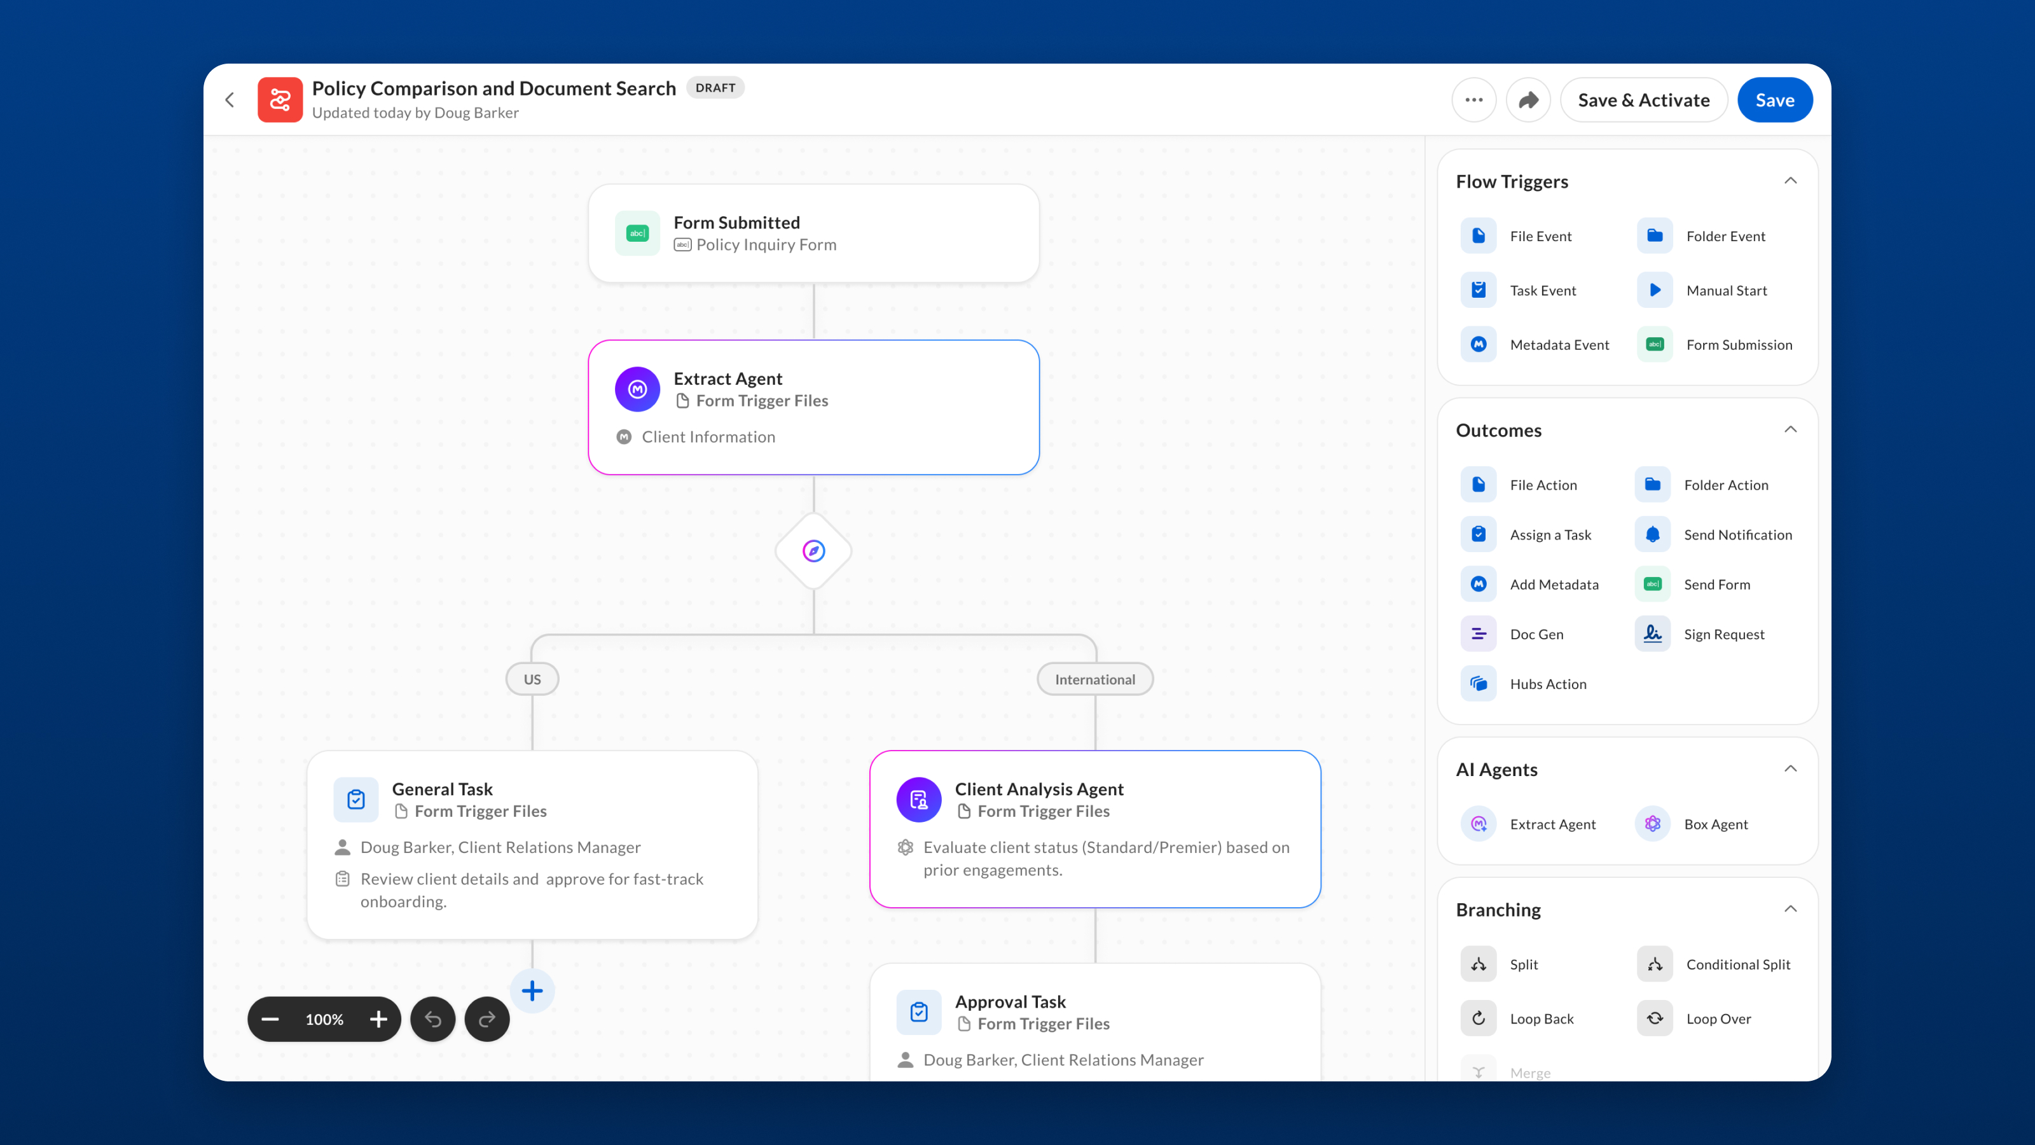Image resolution: width=2035 pixels, height=1145 pixels.
Task: Select the International branch label
Action: [x=1095, y=679]
